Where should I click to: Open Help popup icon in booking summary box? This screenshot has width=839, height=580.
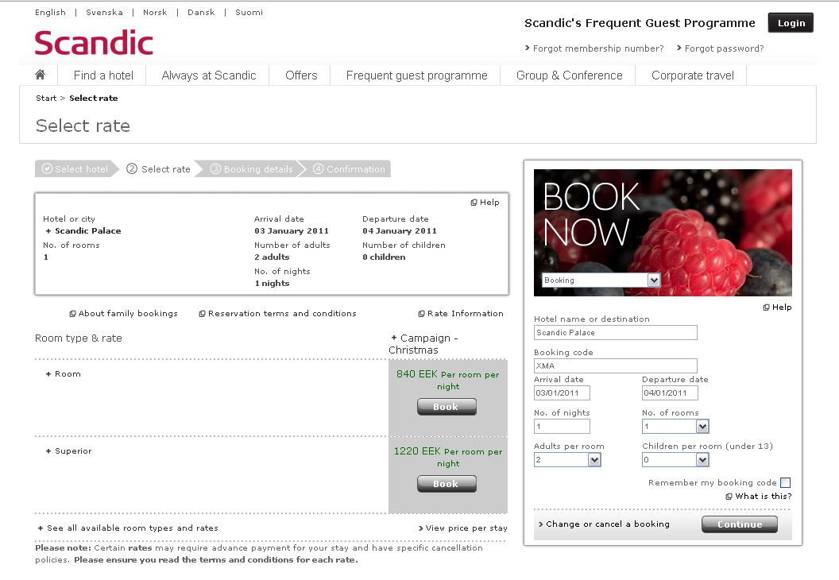(x=474, y=203)
